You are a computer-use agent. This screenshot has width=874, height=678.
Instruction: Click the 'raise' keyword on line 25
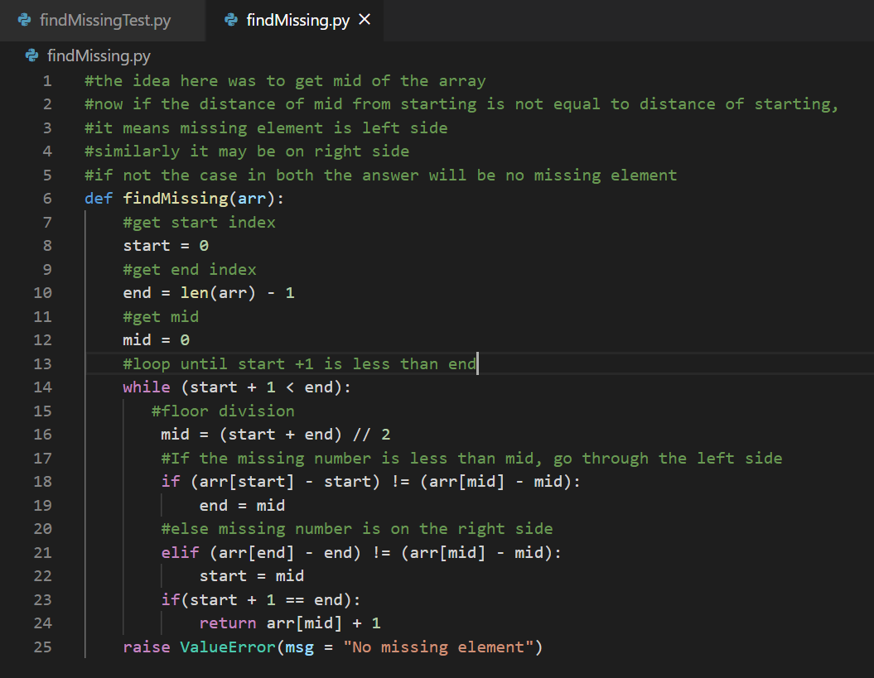point(147,647)
